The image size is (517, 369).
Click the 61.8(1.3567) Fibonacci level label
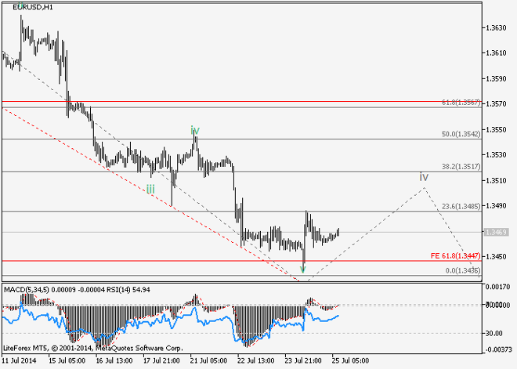[461, 103]
